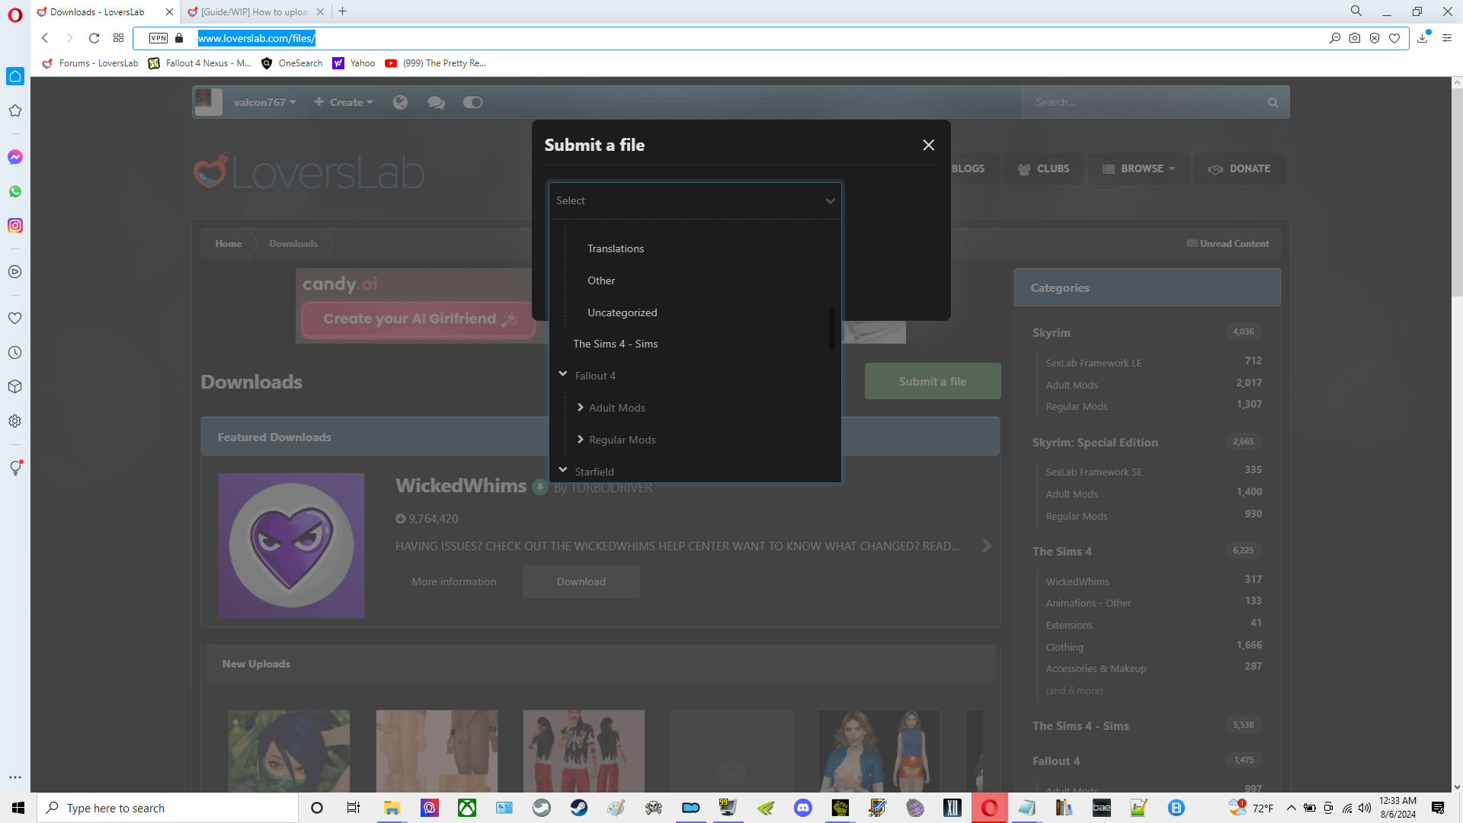Open the player icon in sidebar
The width and height of the screenshot is (1463, 823).
pos(15,272)
